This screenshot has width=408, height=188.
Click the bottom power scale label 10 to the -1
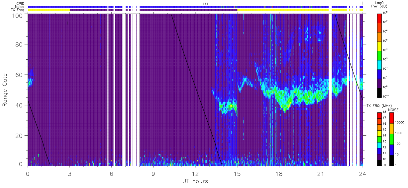tap(386, 96)
